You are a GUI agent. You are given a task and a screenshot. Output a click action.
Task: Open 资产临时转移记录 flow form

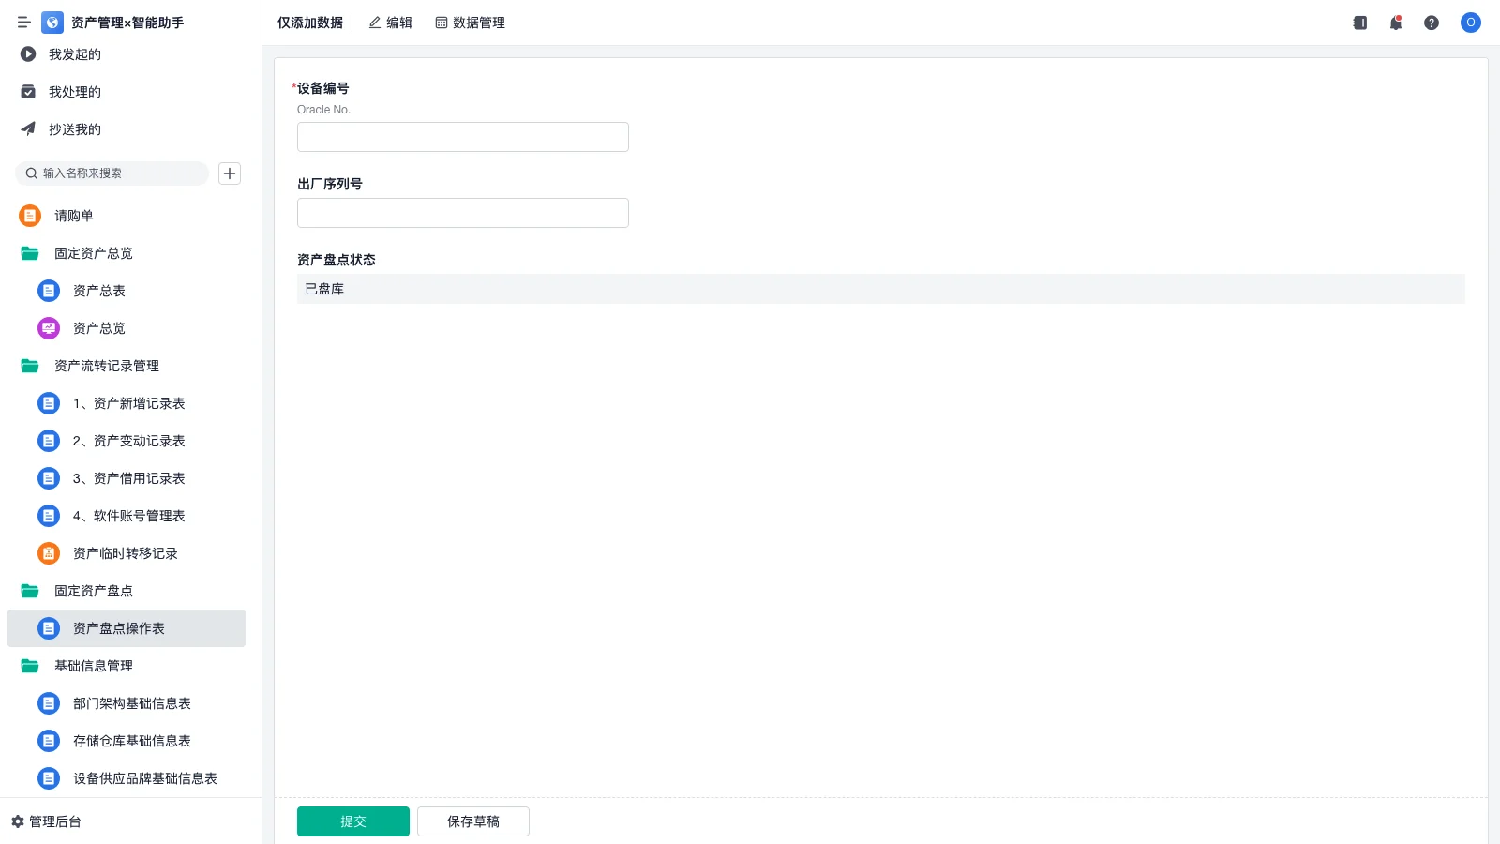click(126, 553)
